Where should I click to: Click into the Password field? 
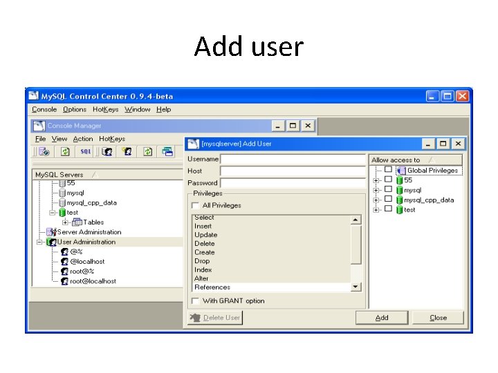(x=293, y=183)
